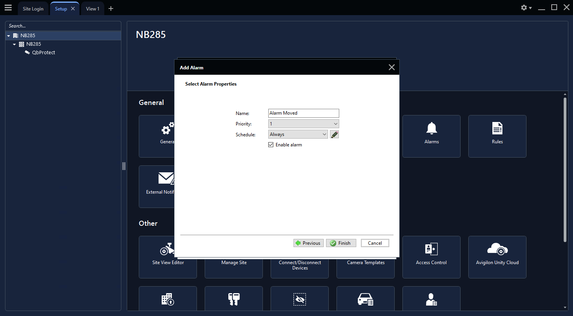Go back with the Previous button
The width and height of the screenshot is (573, 316).
(308, 243)
